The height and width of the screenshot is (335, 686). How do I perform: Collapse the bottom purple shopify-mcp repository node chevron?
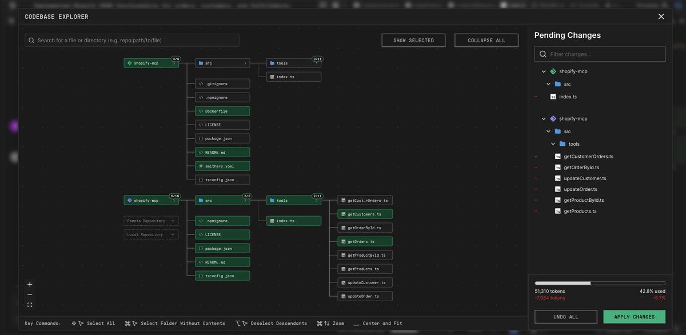coord(174,201)
